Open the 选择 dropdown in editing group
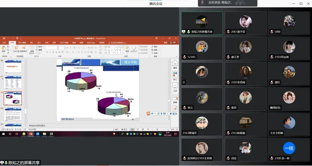The image size is (312, 166). (155, 53)
